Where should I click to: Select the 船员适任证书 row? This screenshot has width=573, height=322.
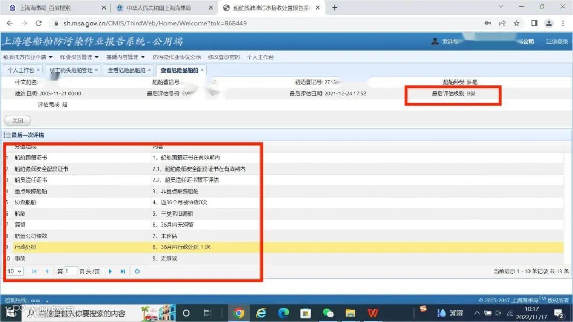(283, 180)
